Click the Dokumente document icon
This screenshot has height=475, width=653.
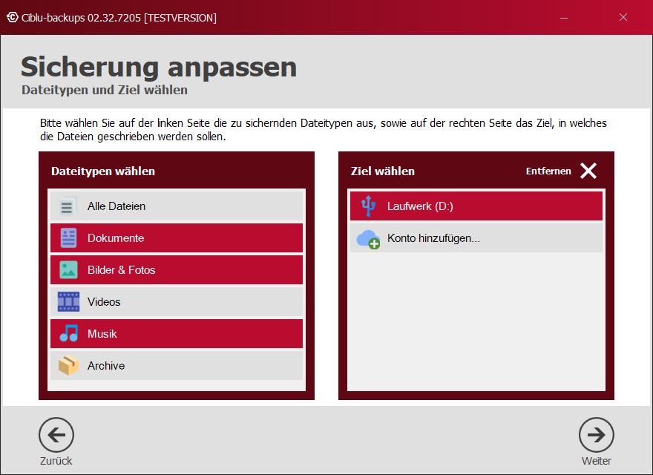[68, 238]
